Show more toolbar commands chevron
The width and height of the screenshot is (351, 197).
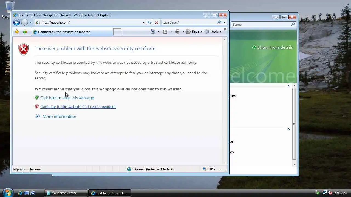tap(225, 29)
